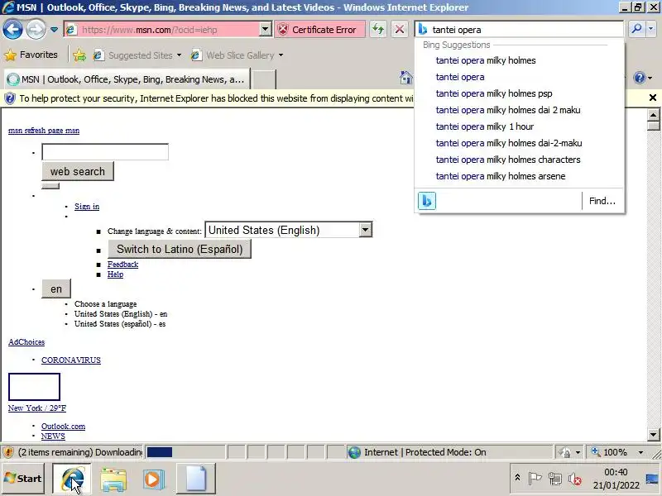This screenshot has width=662, height=496.
Task: Launch Windows Media Player from taskbar
Action: (x=153, y=479)
